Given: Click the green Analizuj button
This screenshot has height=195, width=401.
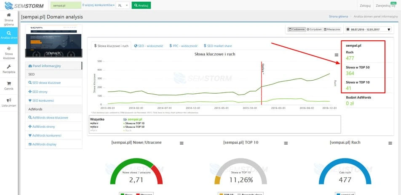Looking at the screenshot, I should (141, 5).
